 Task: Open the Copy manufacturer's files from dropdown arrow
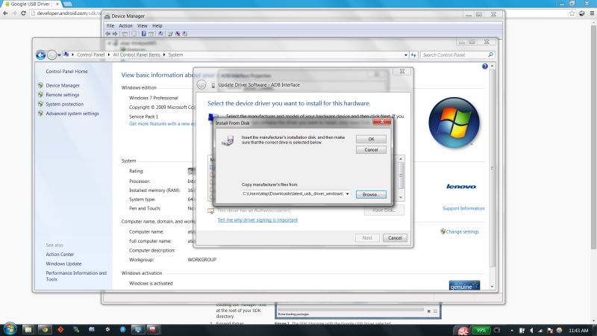pos(347,194)
